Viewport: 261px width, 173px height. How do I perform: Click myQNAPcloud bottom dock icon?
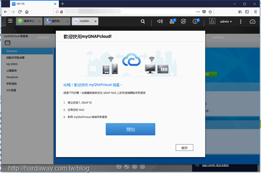(119, 166)
